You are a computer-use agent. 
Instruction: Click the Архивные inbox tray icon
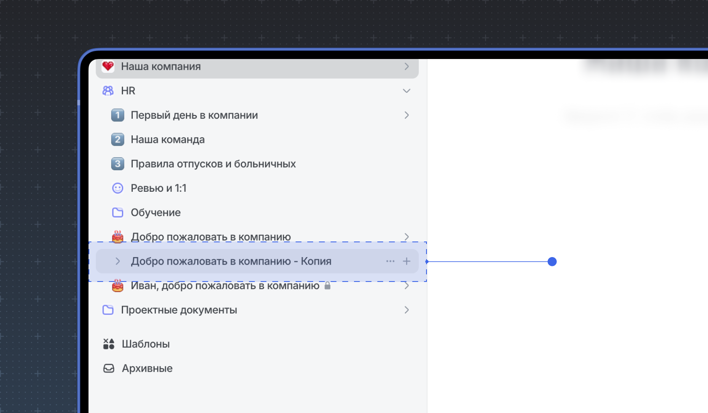tap(109, 368)
